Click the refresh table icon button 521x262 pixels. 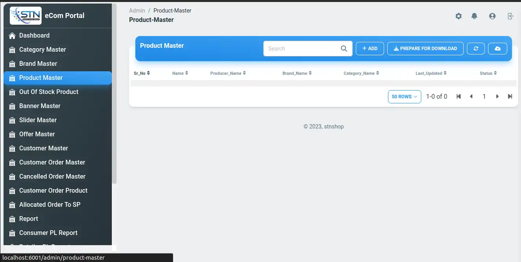[476, 49]
